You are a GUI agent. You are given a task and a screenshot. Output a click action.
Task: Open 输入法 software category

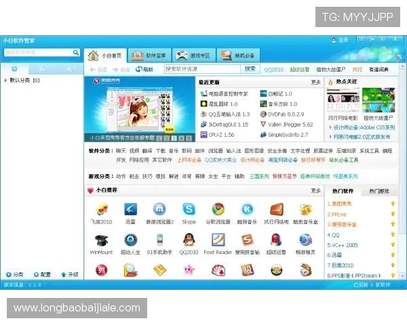click(x=233, y=151)
